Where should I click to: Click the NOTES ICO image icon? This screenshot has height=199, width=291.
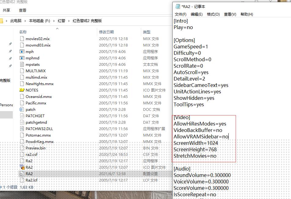[22, 90]
